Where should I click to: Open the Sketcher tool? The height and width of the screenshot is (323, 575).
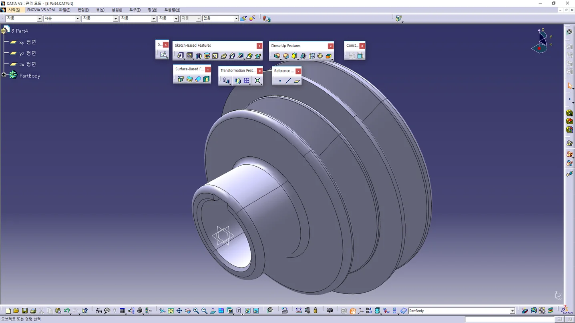click(x=163, y=55)
